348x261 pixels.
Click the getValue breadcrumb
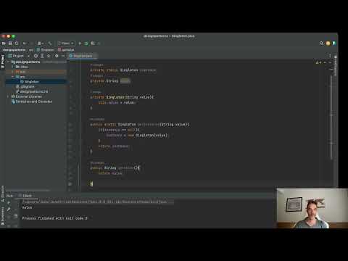(x=66, y=50)
